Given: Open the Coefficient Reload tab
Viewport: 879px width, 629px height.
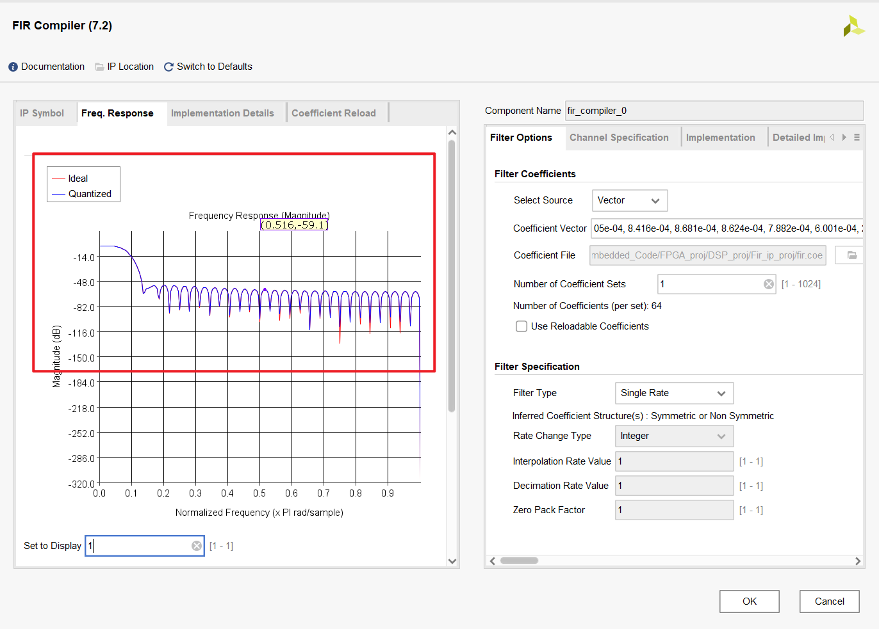Looking at the screenshot, I should click(x=334, y=113).
